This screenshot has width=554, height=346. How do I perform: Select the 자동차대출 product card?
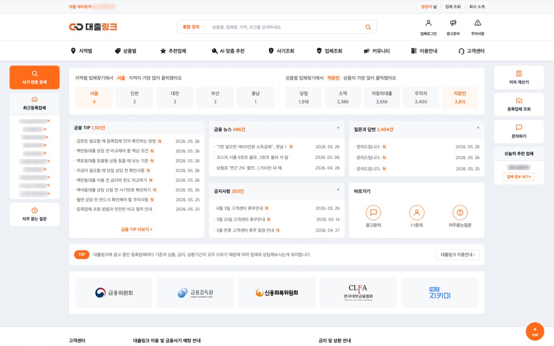[382, 97]
